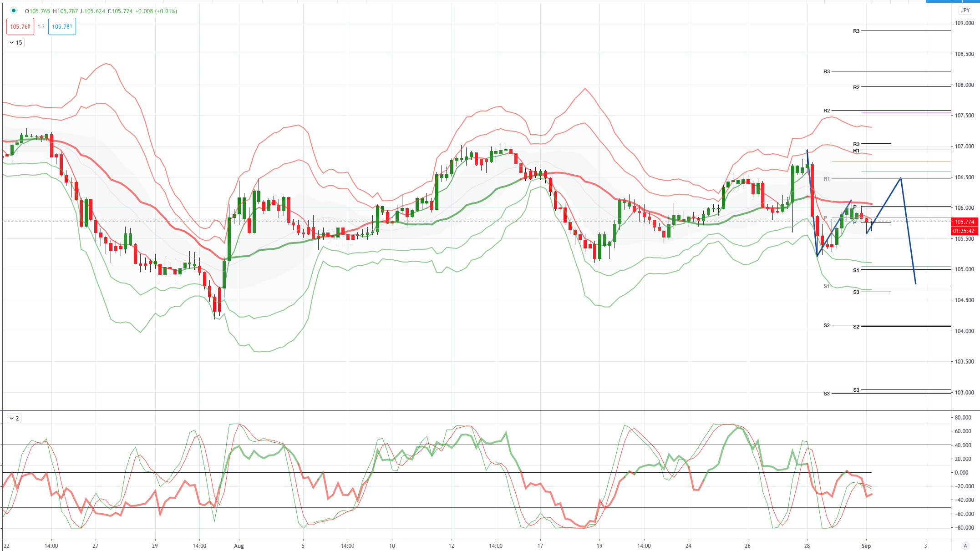
Task: Click the 1.3 spread value
Action: pos(41,26)
